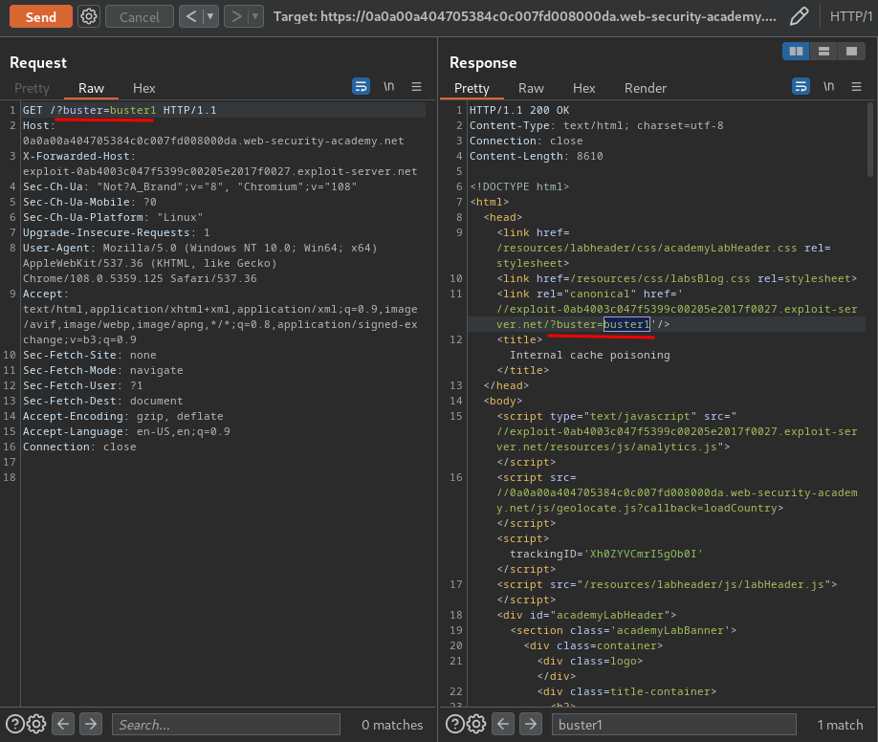
Task: Click the HTTP/1 protocol selector
Action: [x=851, y=17]
